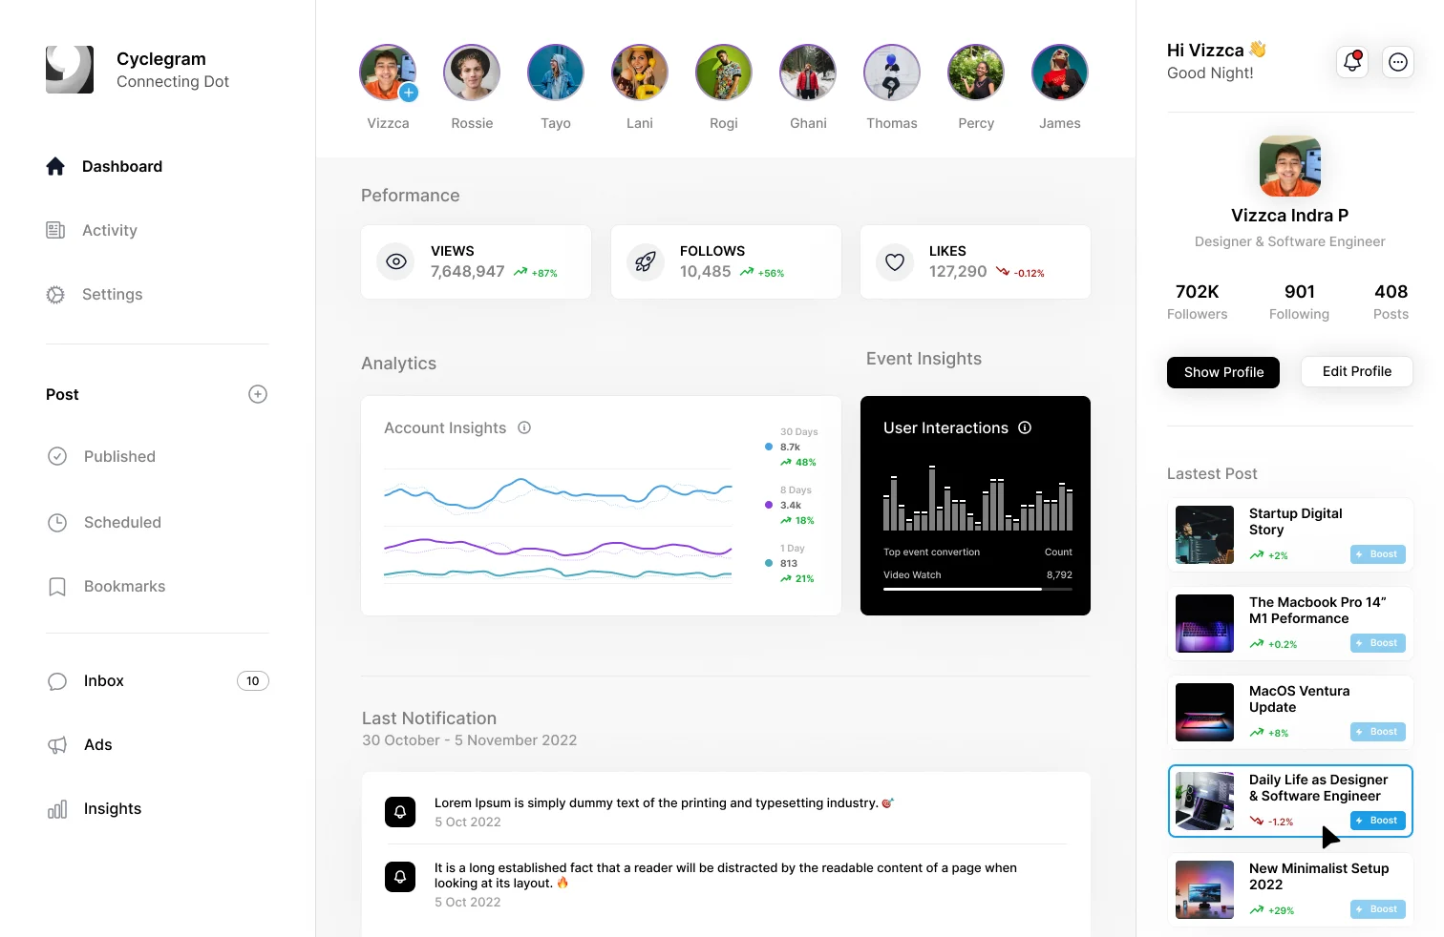Click the Video Watch progress bar
Image resolution: width=1444 pixels, height=937 pixels.
tap(977, 589)
